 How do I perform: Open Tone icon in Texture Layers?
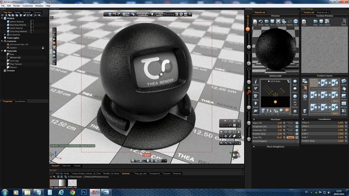[x=305, y=97]
